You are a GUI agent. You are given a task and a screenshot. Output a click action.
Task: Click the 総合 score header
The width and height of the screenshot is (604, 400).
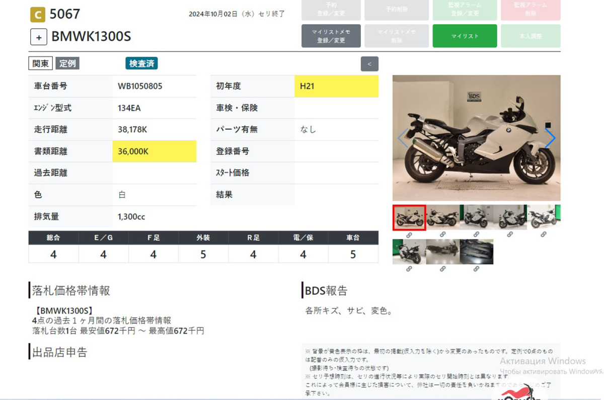point(53,237)
